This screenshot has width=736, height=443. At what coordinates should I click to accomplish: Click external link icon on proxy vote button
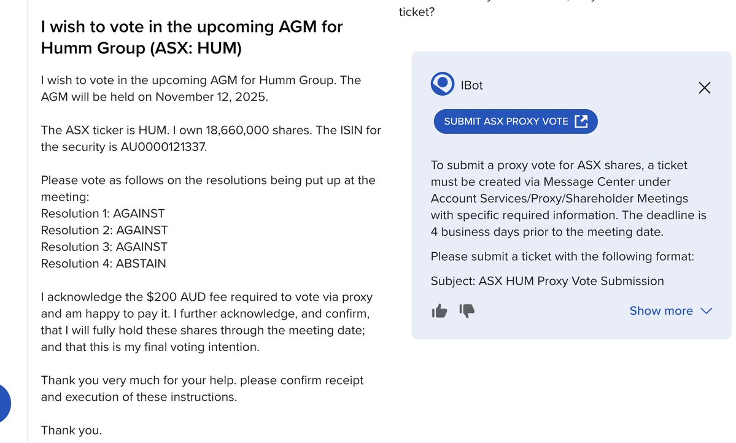(581, 121)
